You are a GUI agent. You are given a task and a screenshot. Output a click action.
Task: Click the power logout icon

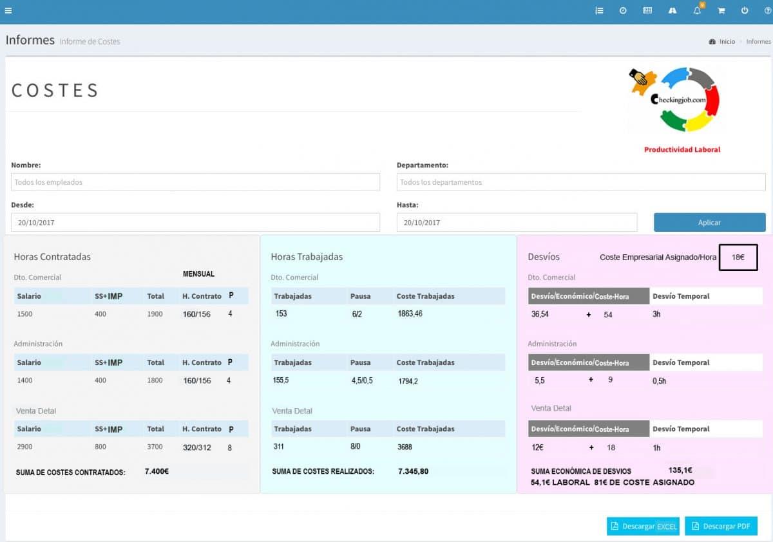pos(745,11)
